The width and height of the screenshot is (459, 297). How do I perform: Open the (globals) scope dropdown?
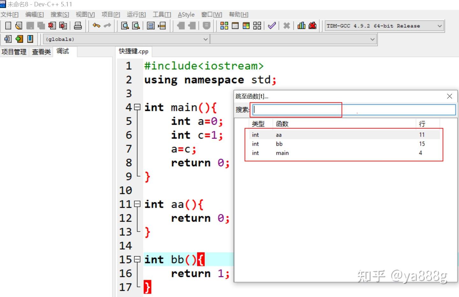[126, 39]
